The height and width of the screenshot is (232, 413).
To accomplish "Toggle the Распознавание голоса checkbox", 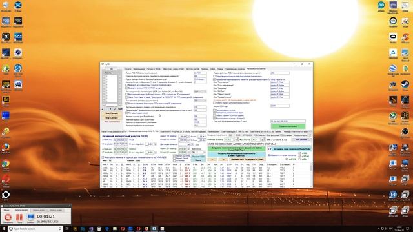I will coord(214,110).
